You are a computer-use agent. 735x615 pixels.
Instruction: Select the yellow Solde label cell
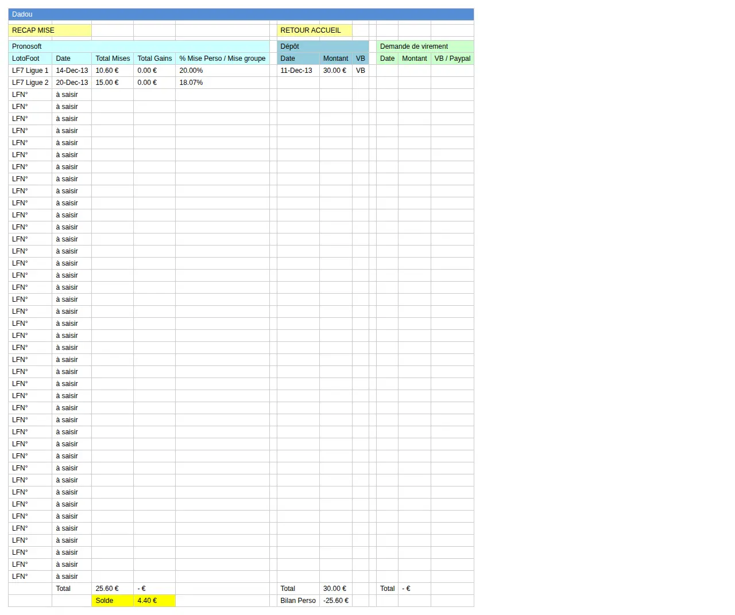(x=113, y=601)
